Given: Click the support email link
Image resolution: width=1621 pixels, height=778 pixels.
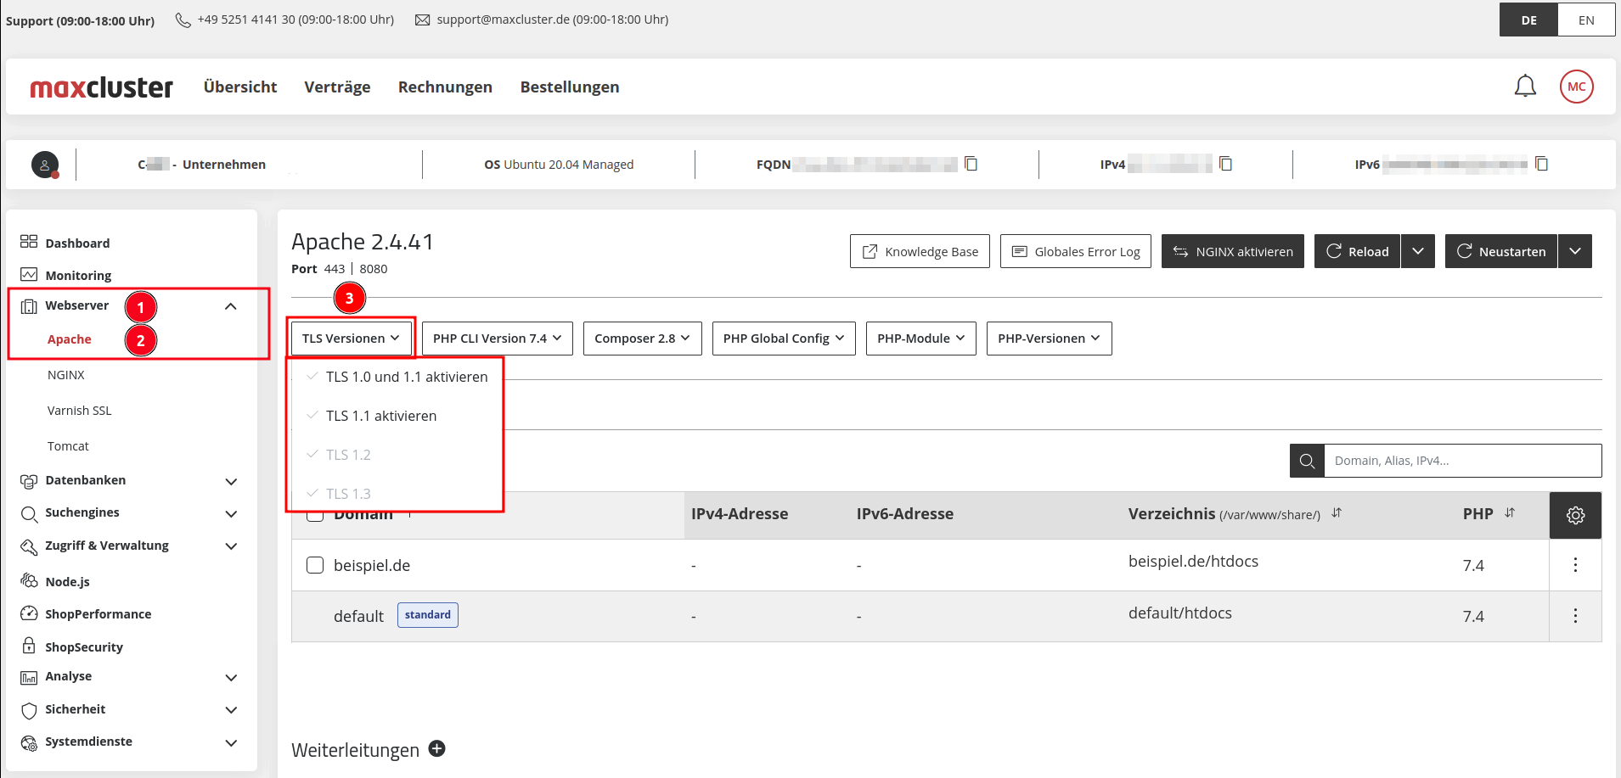Looking at the screenshot, I should 552,20.
